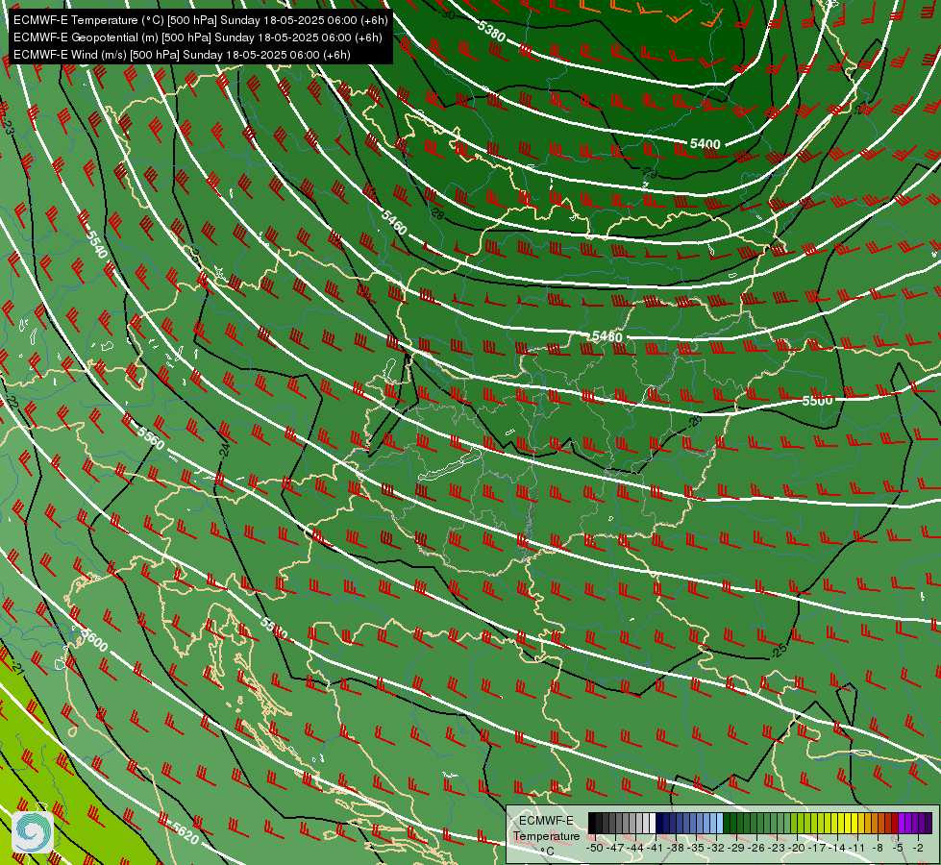This screenshot has height=865, width=941.
Task: Click the -24 isotherm label on the map
Action: pos(224,450)
